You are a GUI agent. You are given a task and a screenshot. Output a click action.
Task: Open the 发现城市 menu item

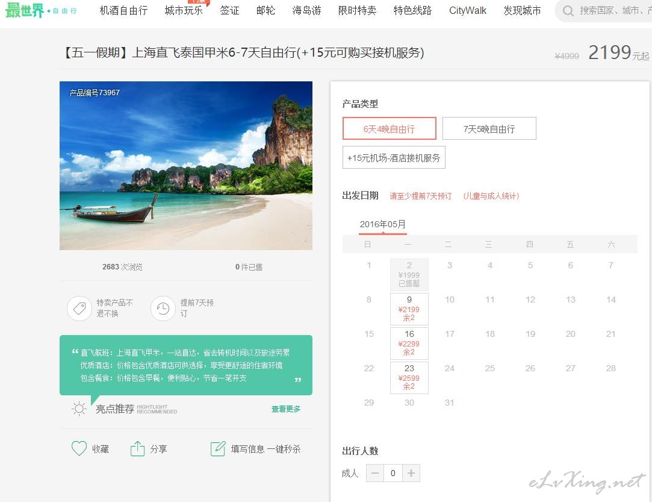pyautogui.click(x=523, y=10)
